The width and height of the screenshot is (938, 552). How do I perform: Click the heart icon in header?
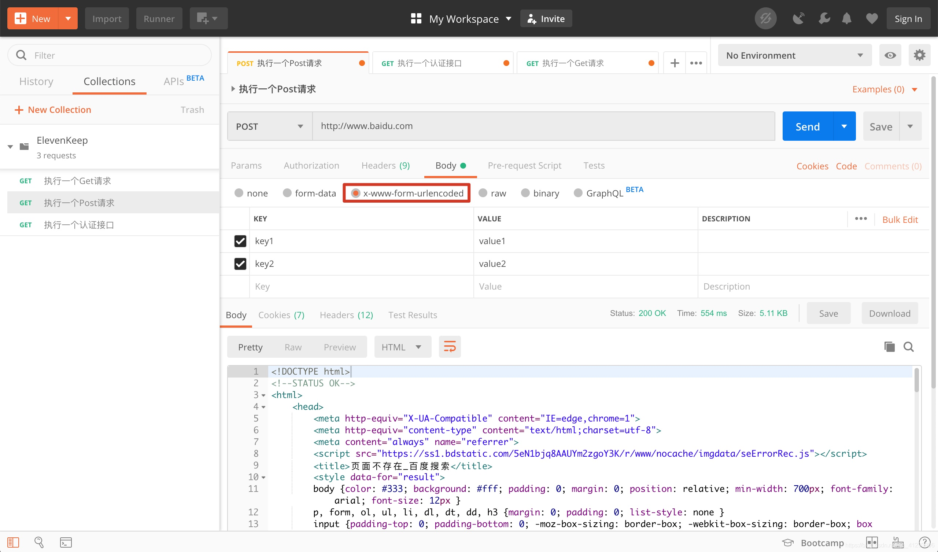pos(872,18)
